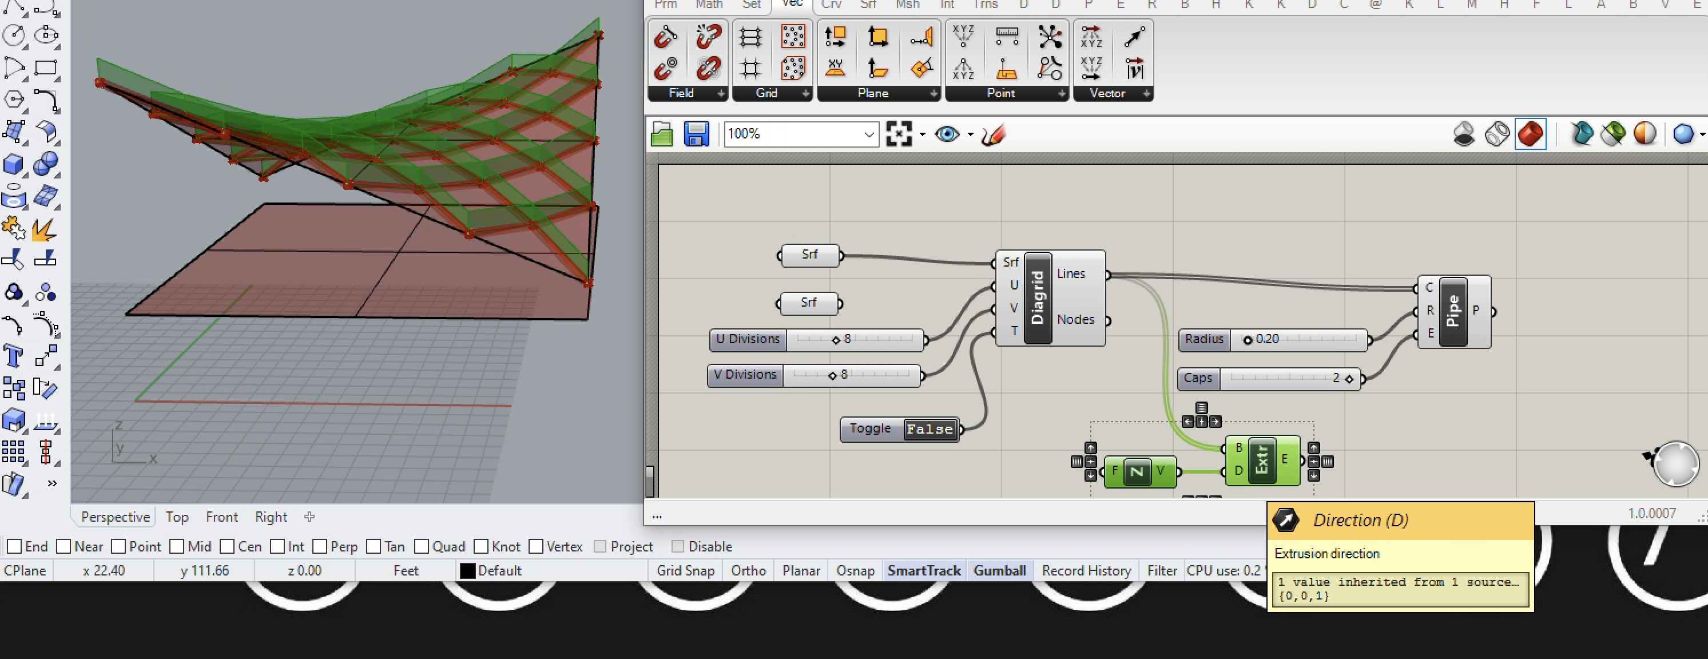The image size is (1708, 659).
Task: Click the open file folder icon
Action: click(662, 134)
